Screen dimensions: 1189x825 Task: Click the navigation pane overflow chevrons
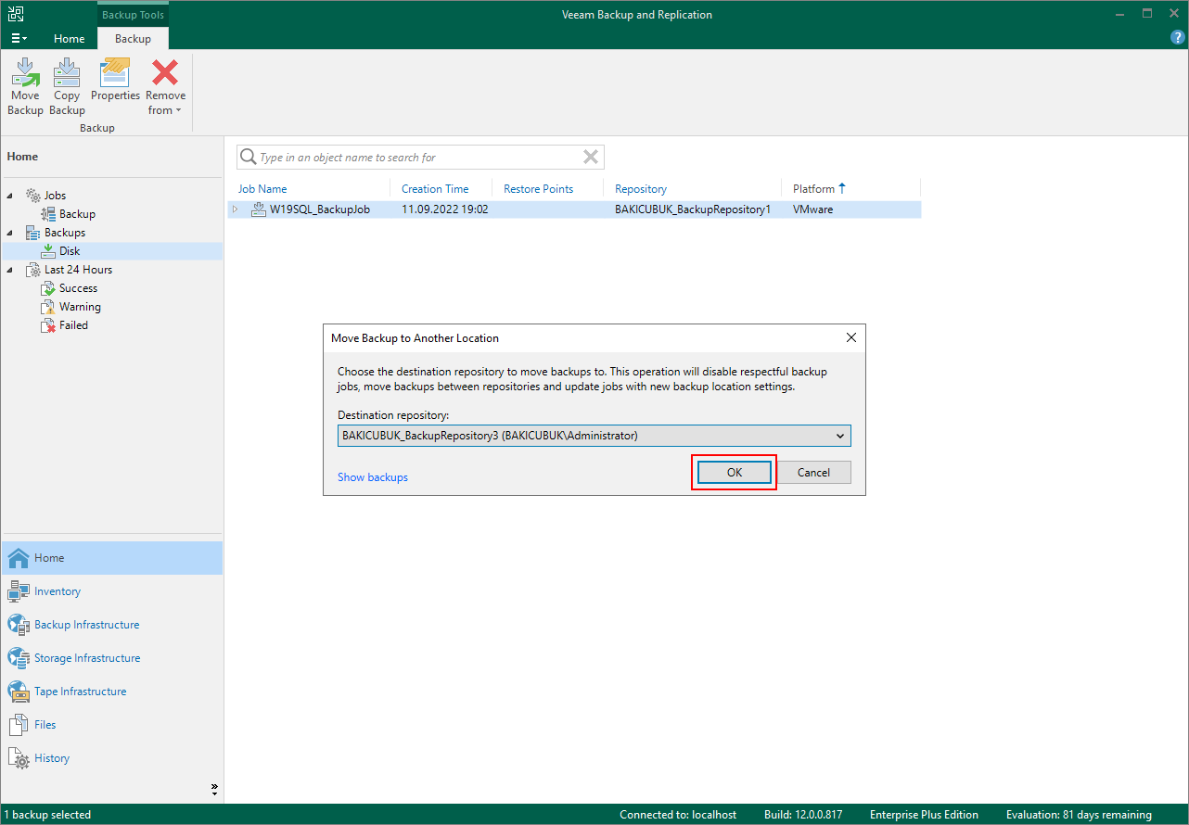[214, 790]
